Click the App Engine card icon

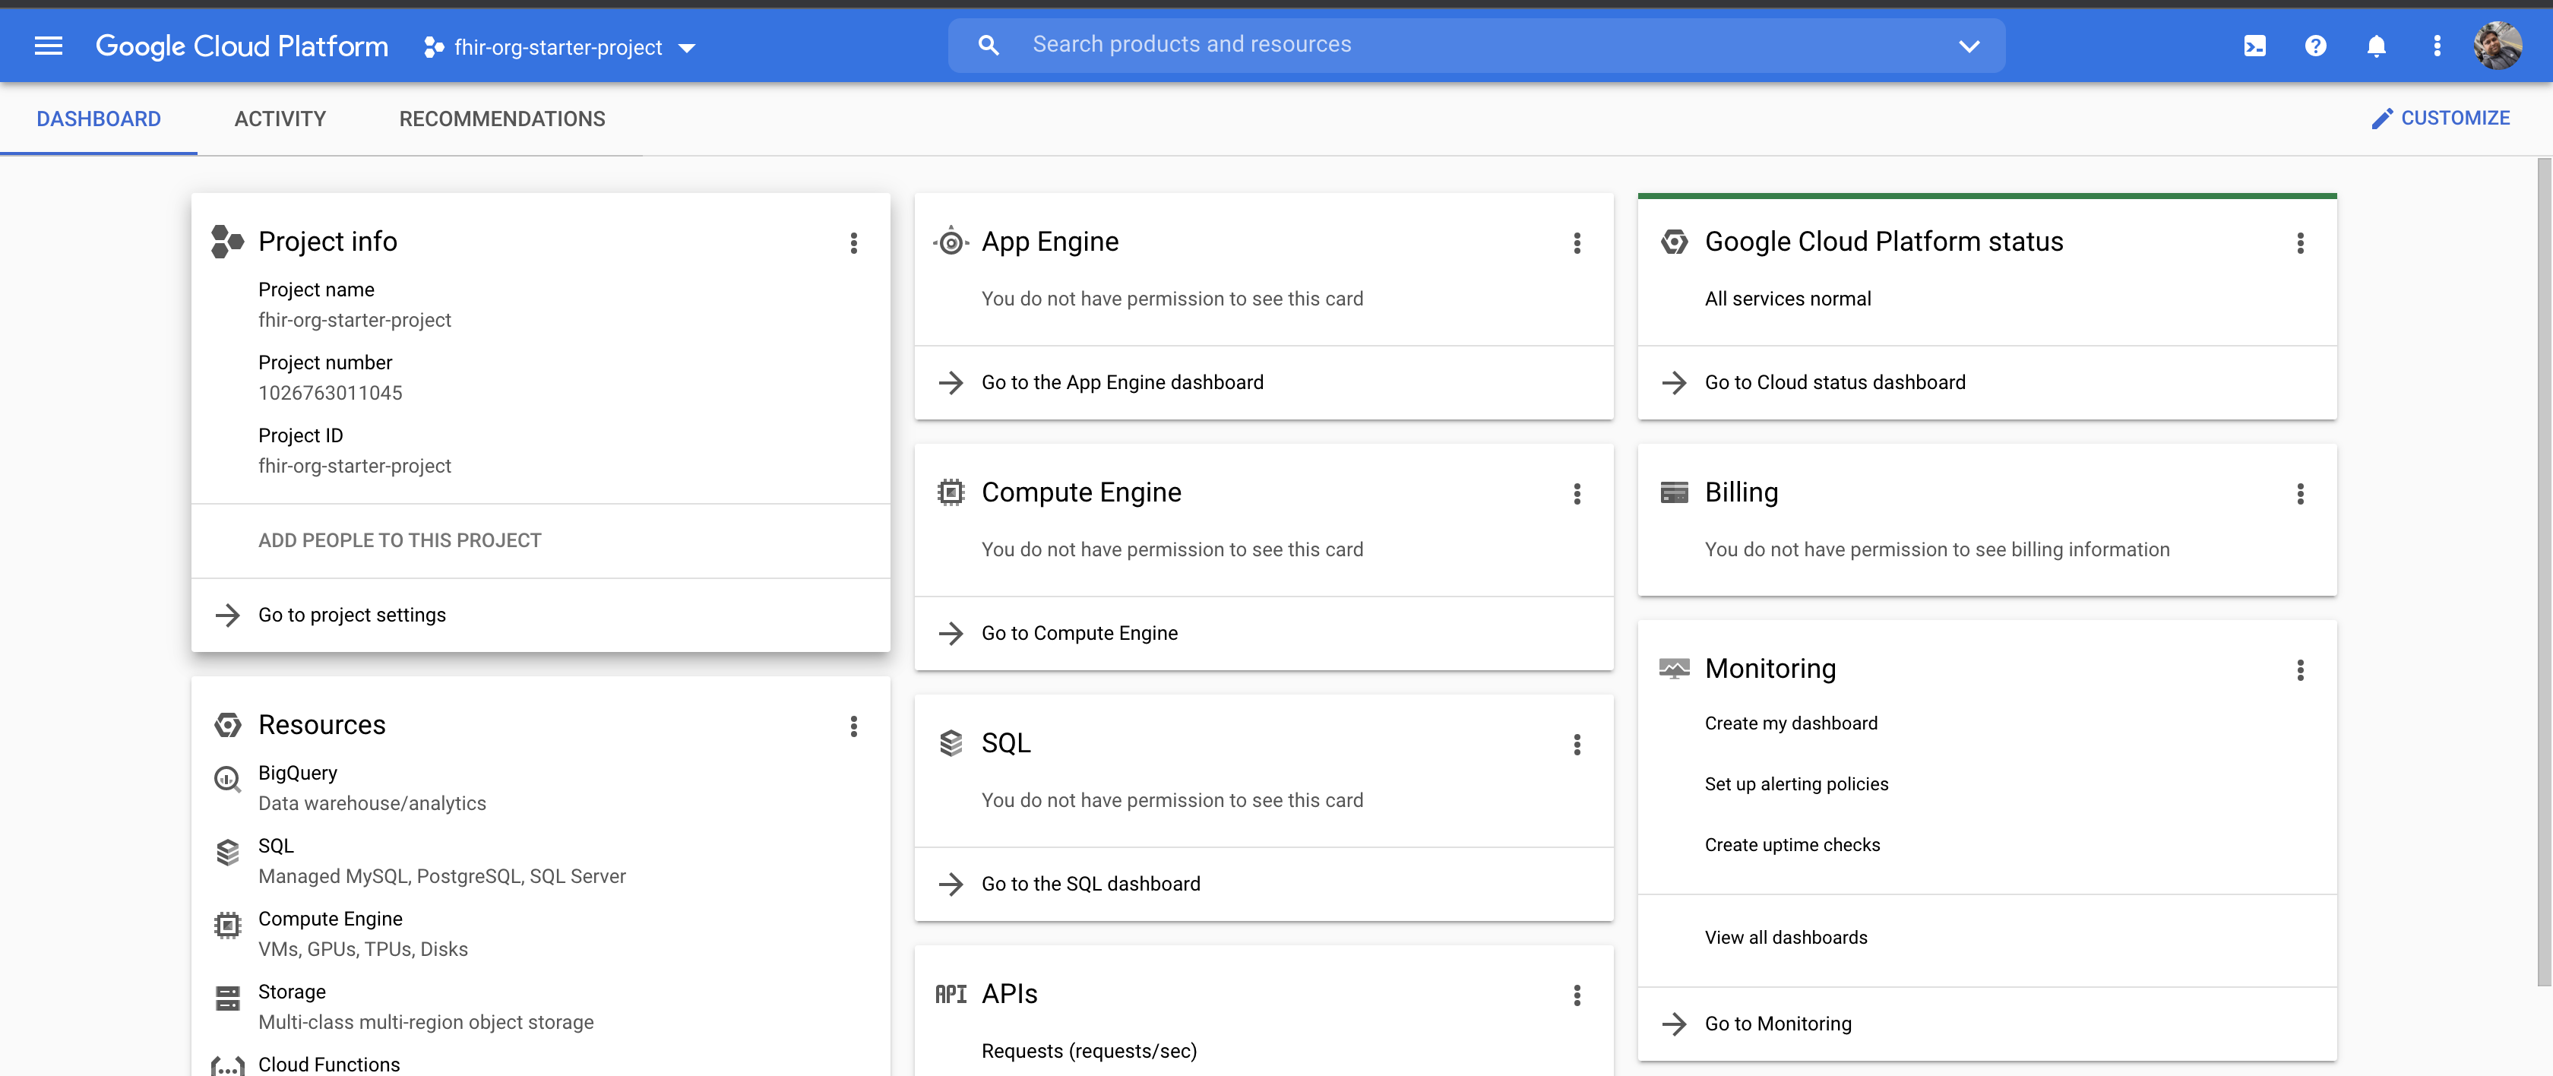[x=951, y=241]
